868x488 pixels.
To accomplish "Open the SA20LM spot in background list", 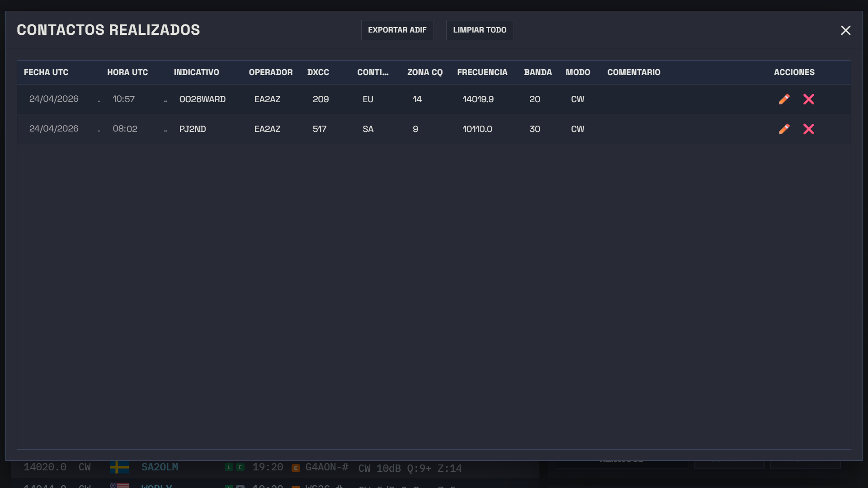I will coord(160,467).
